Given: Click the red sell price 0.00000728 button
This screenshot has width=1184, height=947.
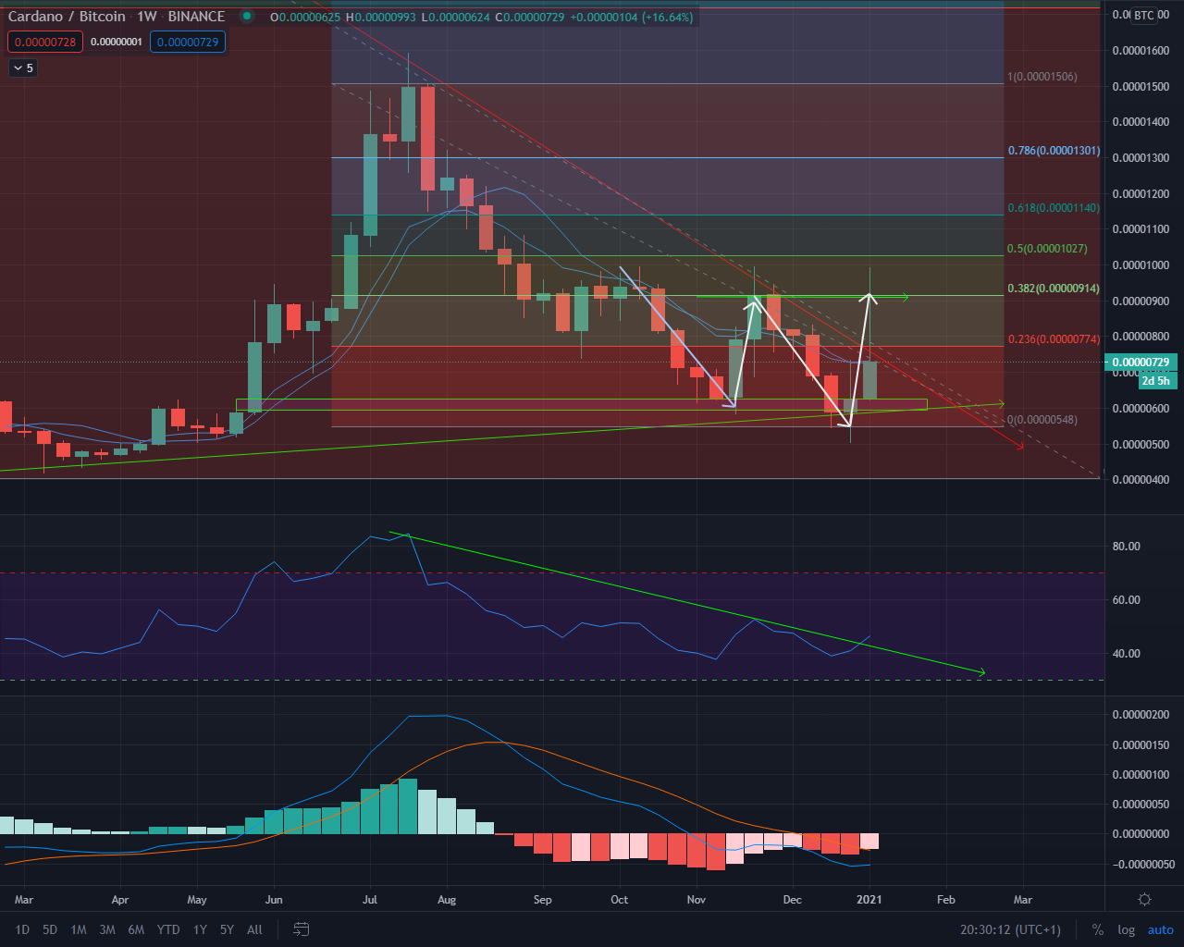Looking at the screenshot, I should (x=45, y=42).
